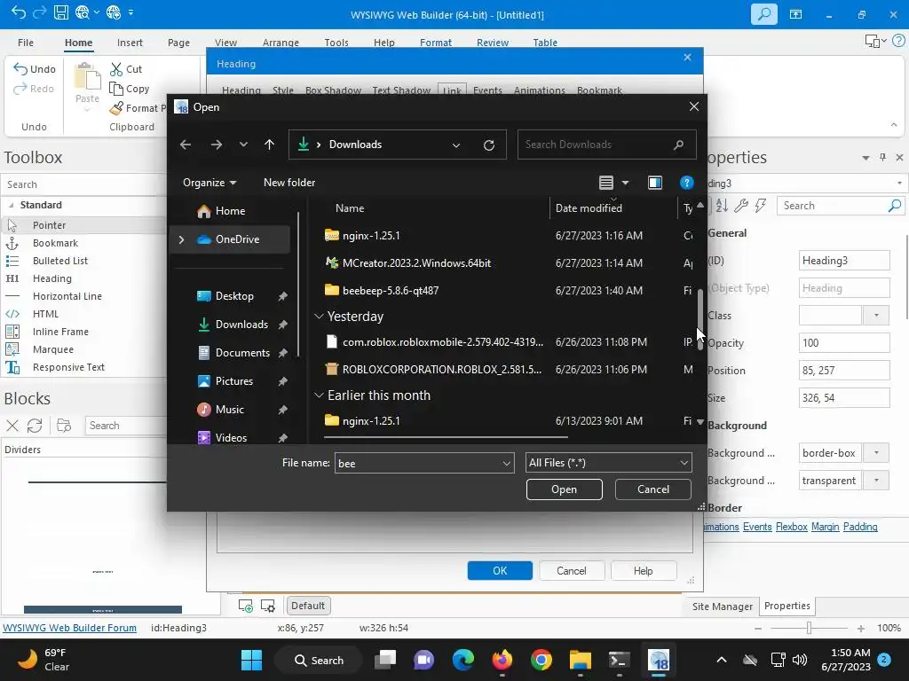Click the search magnifier button in the title bar
This screenshot has height=681, width=909.
[763, 14]
